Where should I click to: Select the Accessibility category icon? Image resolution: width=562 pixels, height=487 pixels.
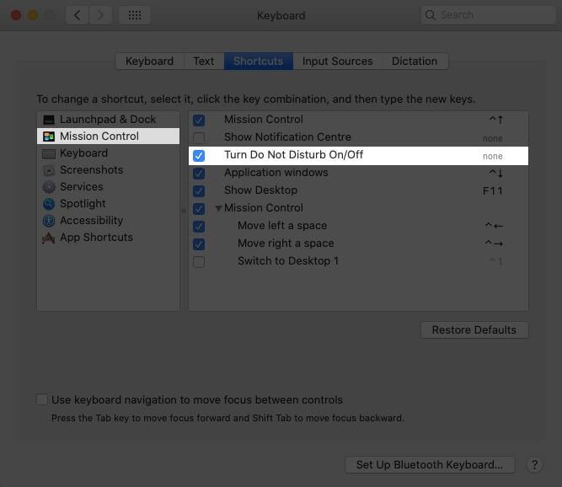49,221
